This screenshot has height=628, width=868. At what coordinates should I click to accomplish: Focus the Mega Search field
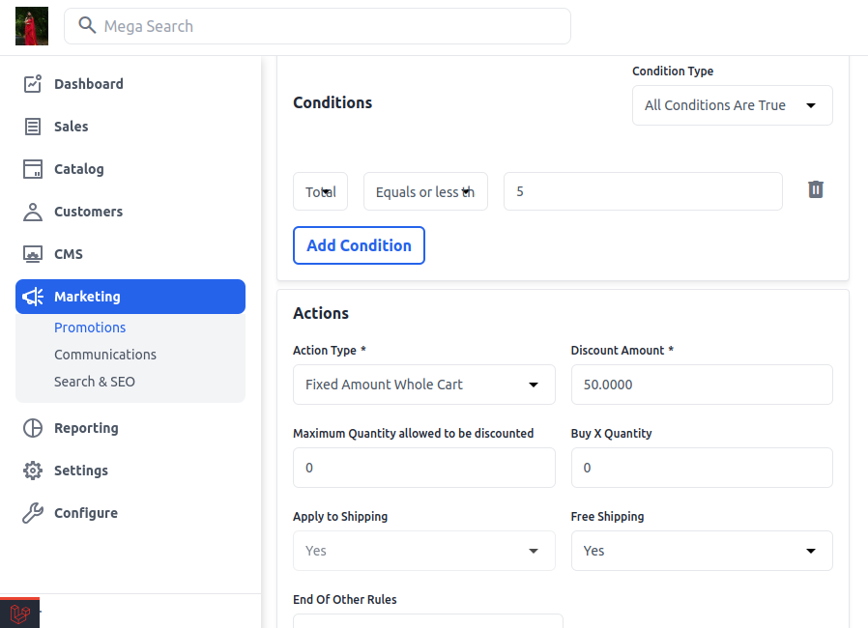pyautogui.click(x=317, y=26)
